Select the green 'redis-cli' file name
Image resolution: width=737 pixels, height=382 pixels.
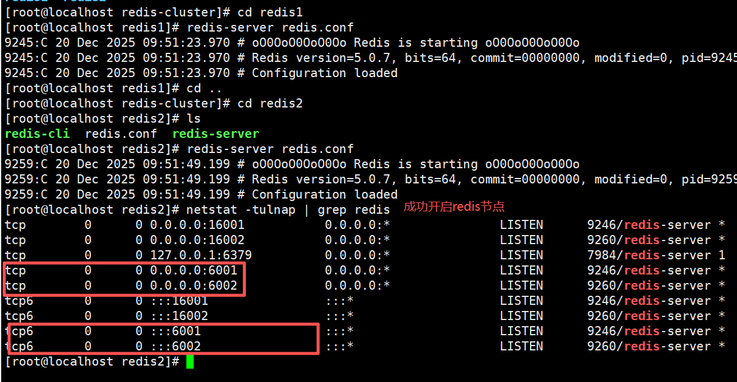(37, 134)
